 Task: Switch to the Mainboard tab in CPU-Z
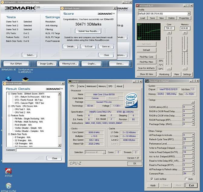click(92, 86)
